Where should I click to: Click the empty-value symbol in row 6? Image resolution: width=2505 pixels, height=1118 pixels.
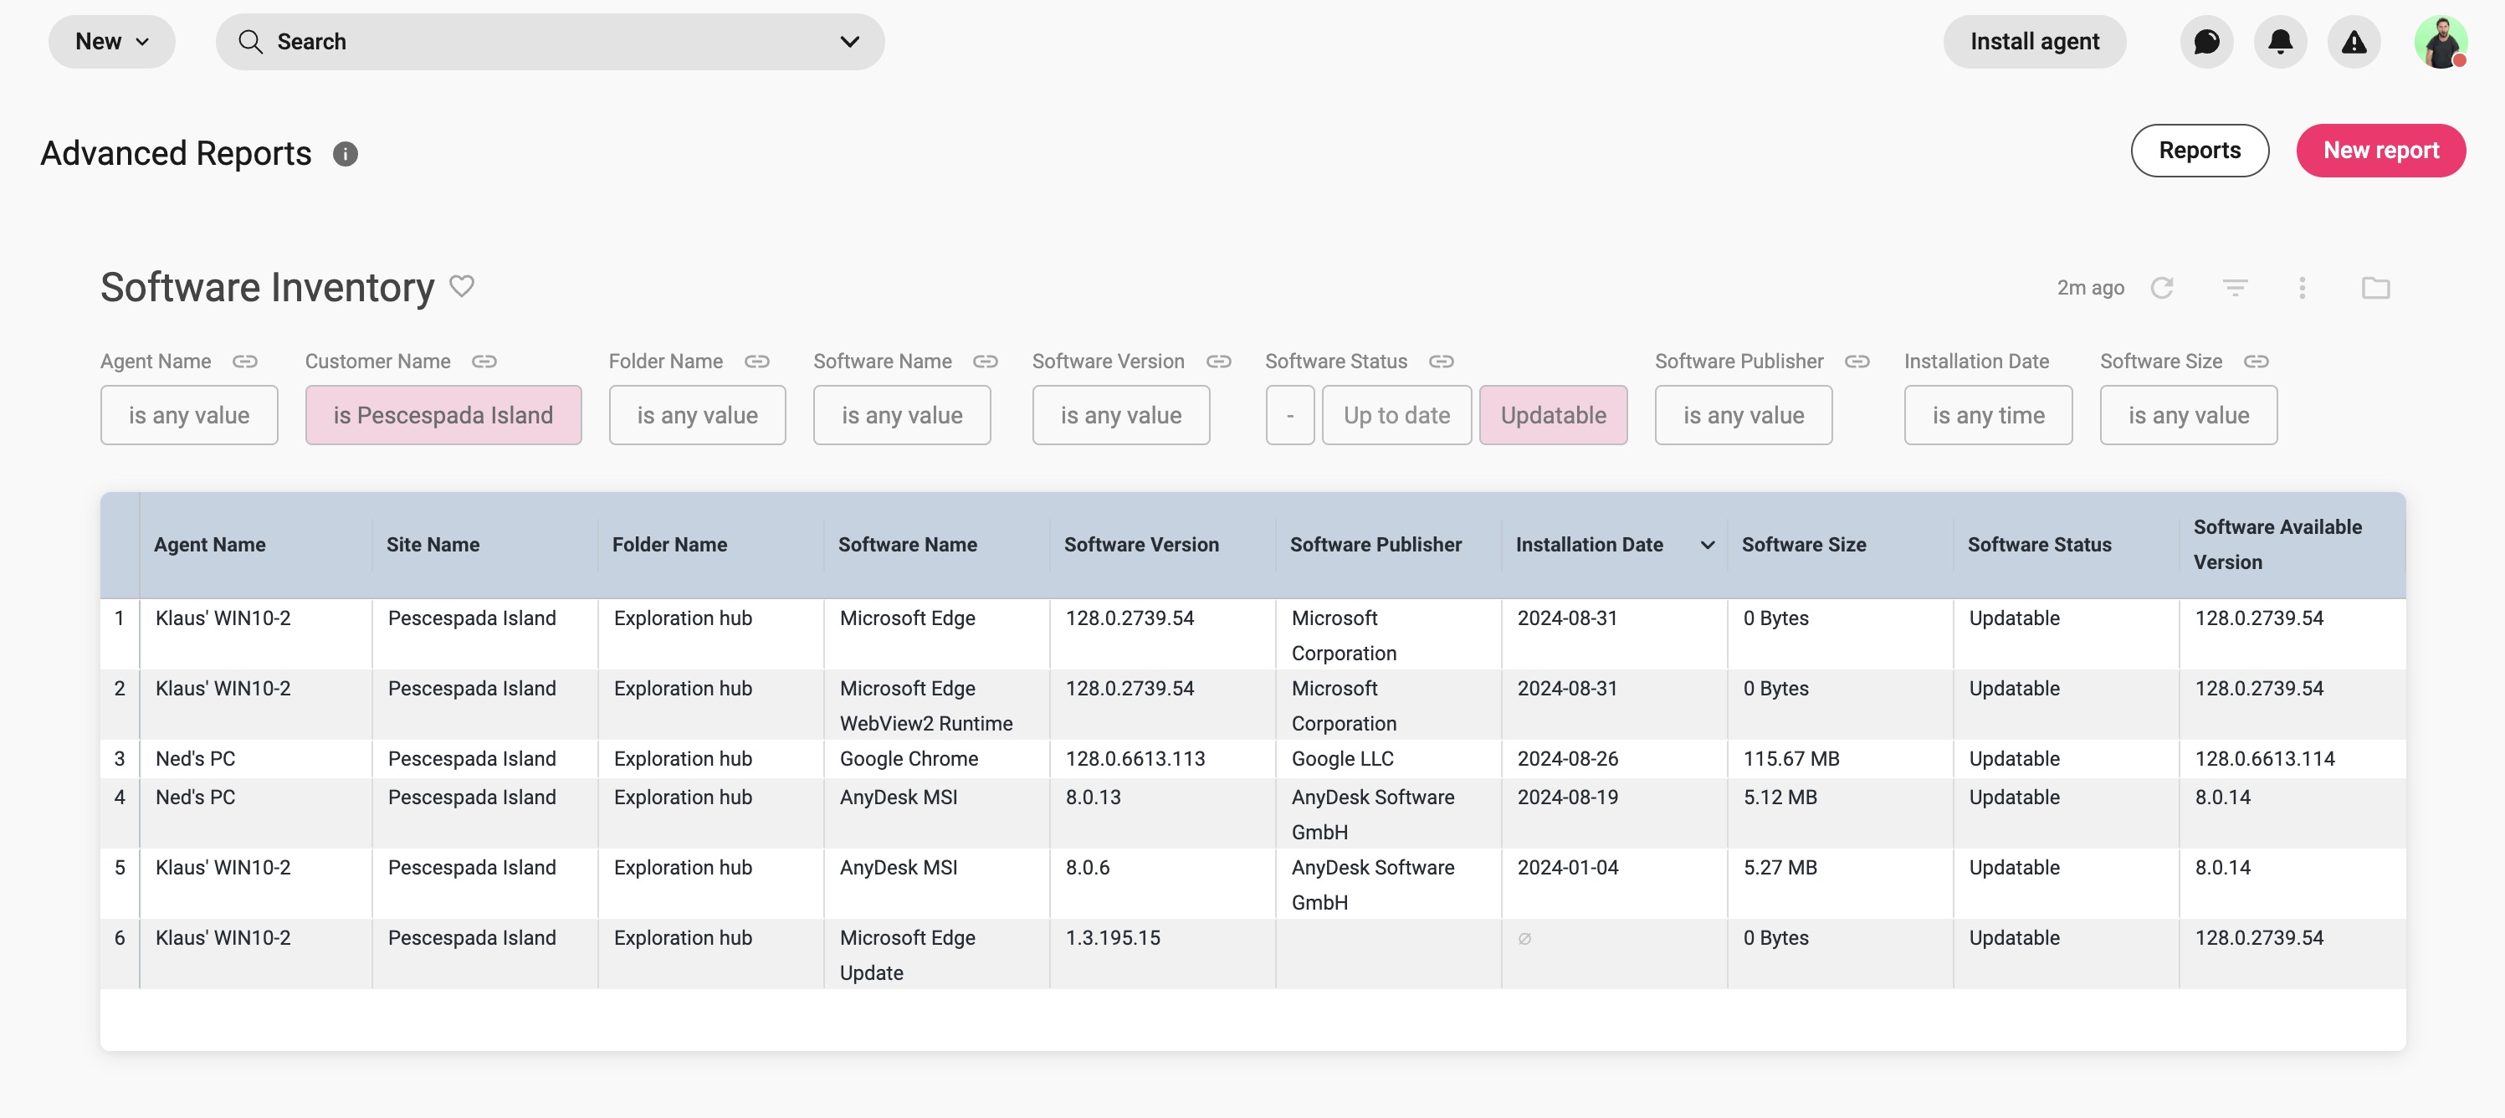[x=1524, y=939]
